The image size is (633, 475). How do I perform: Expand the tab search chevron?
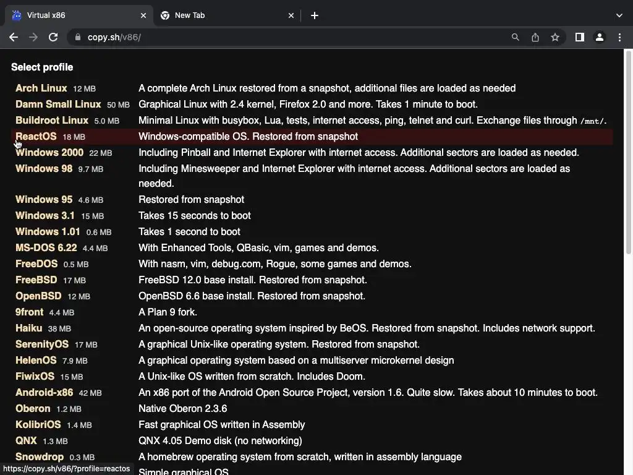coord(619,15)
